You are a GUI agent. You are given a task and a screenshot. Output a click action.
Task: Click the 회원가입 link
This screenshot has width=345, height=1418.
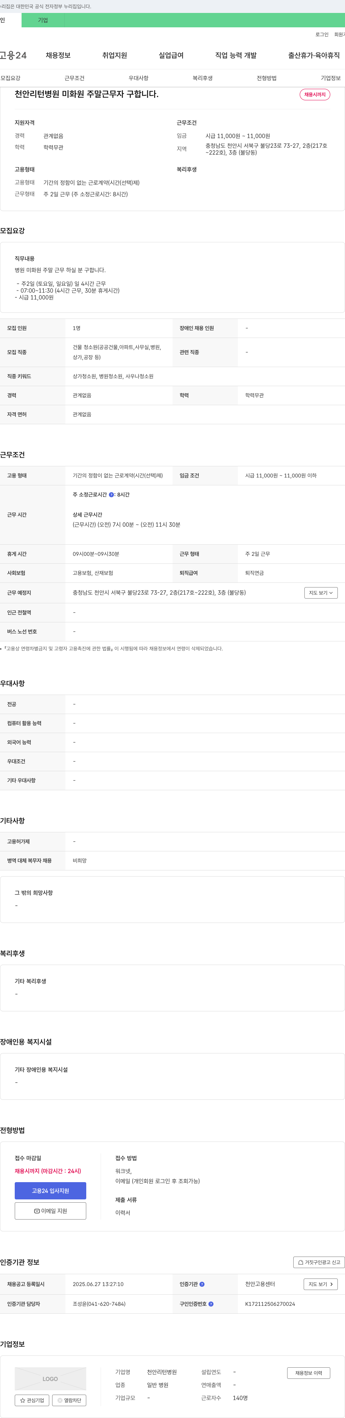click(340, 34)
